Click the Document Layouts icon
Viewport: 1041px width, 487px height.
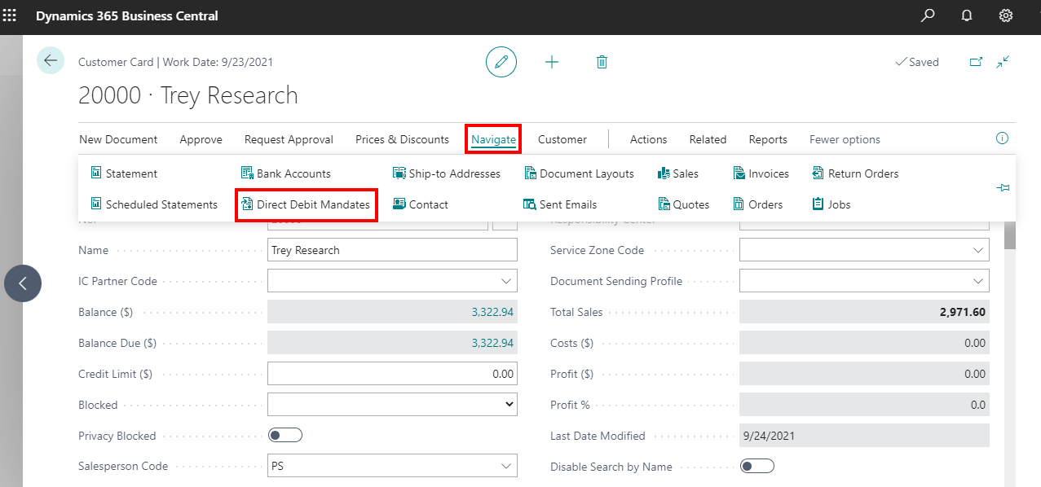530,173
